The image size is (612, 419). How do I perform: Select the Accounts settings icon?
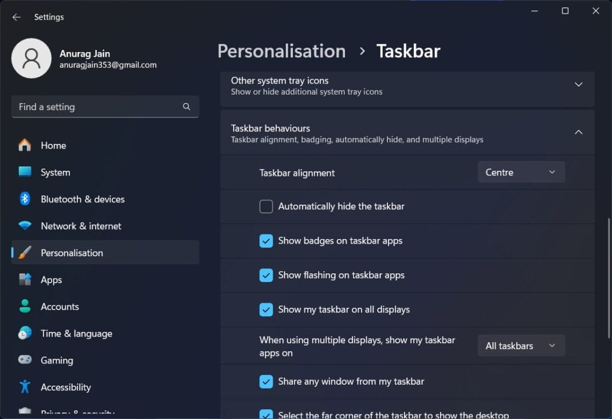pyautogui.click(x=25, y=306)
